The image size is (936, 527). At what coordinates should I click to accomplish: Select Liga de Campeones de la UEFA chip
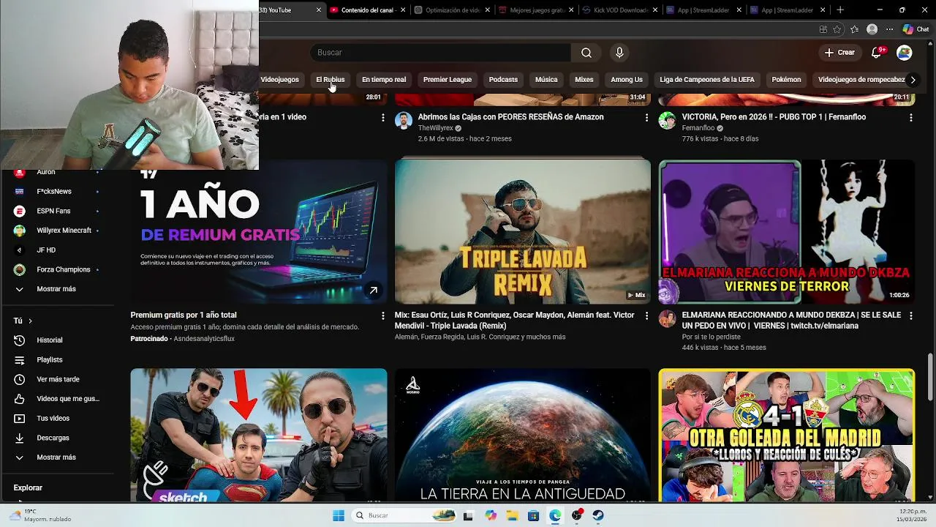[707, 80]
